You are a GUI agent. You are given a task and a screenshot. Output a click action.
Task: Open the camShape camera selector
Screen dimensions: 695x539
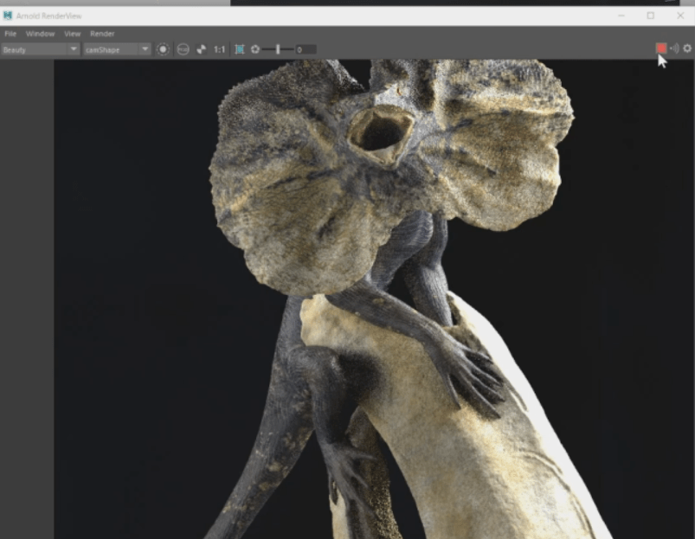pos(113,49)
